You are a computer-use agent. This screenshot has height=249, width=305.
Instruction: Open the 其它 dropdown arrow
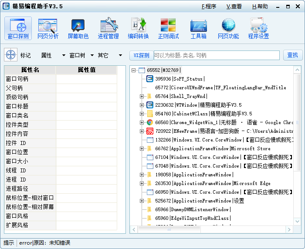coord(120,55)
